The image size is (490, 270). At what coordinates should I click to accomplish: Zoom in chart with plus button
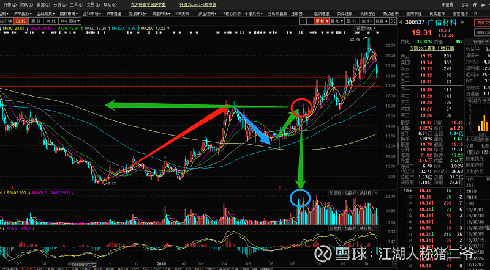pyautogui.click(x=303, y=21)
